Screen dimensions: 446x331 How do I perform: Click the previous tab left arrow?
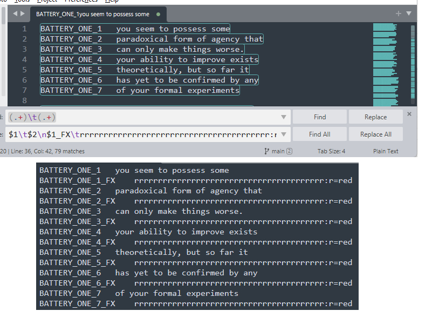pos(15,13)
